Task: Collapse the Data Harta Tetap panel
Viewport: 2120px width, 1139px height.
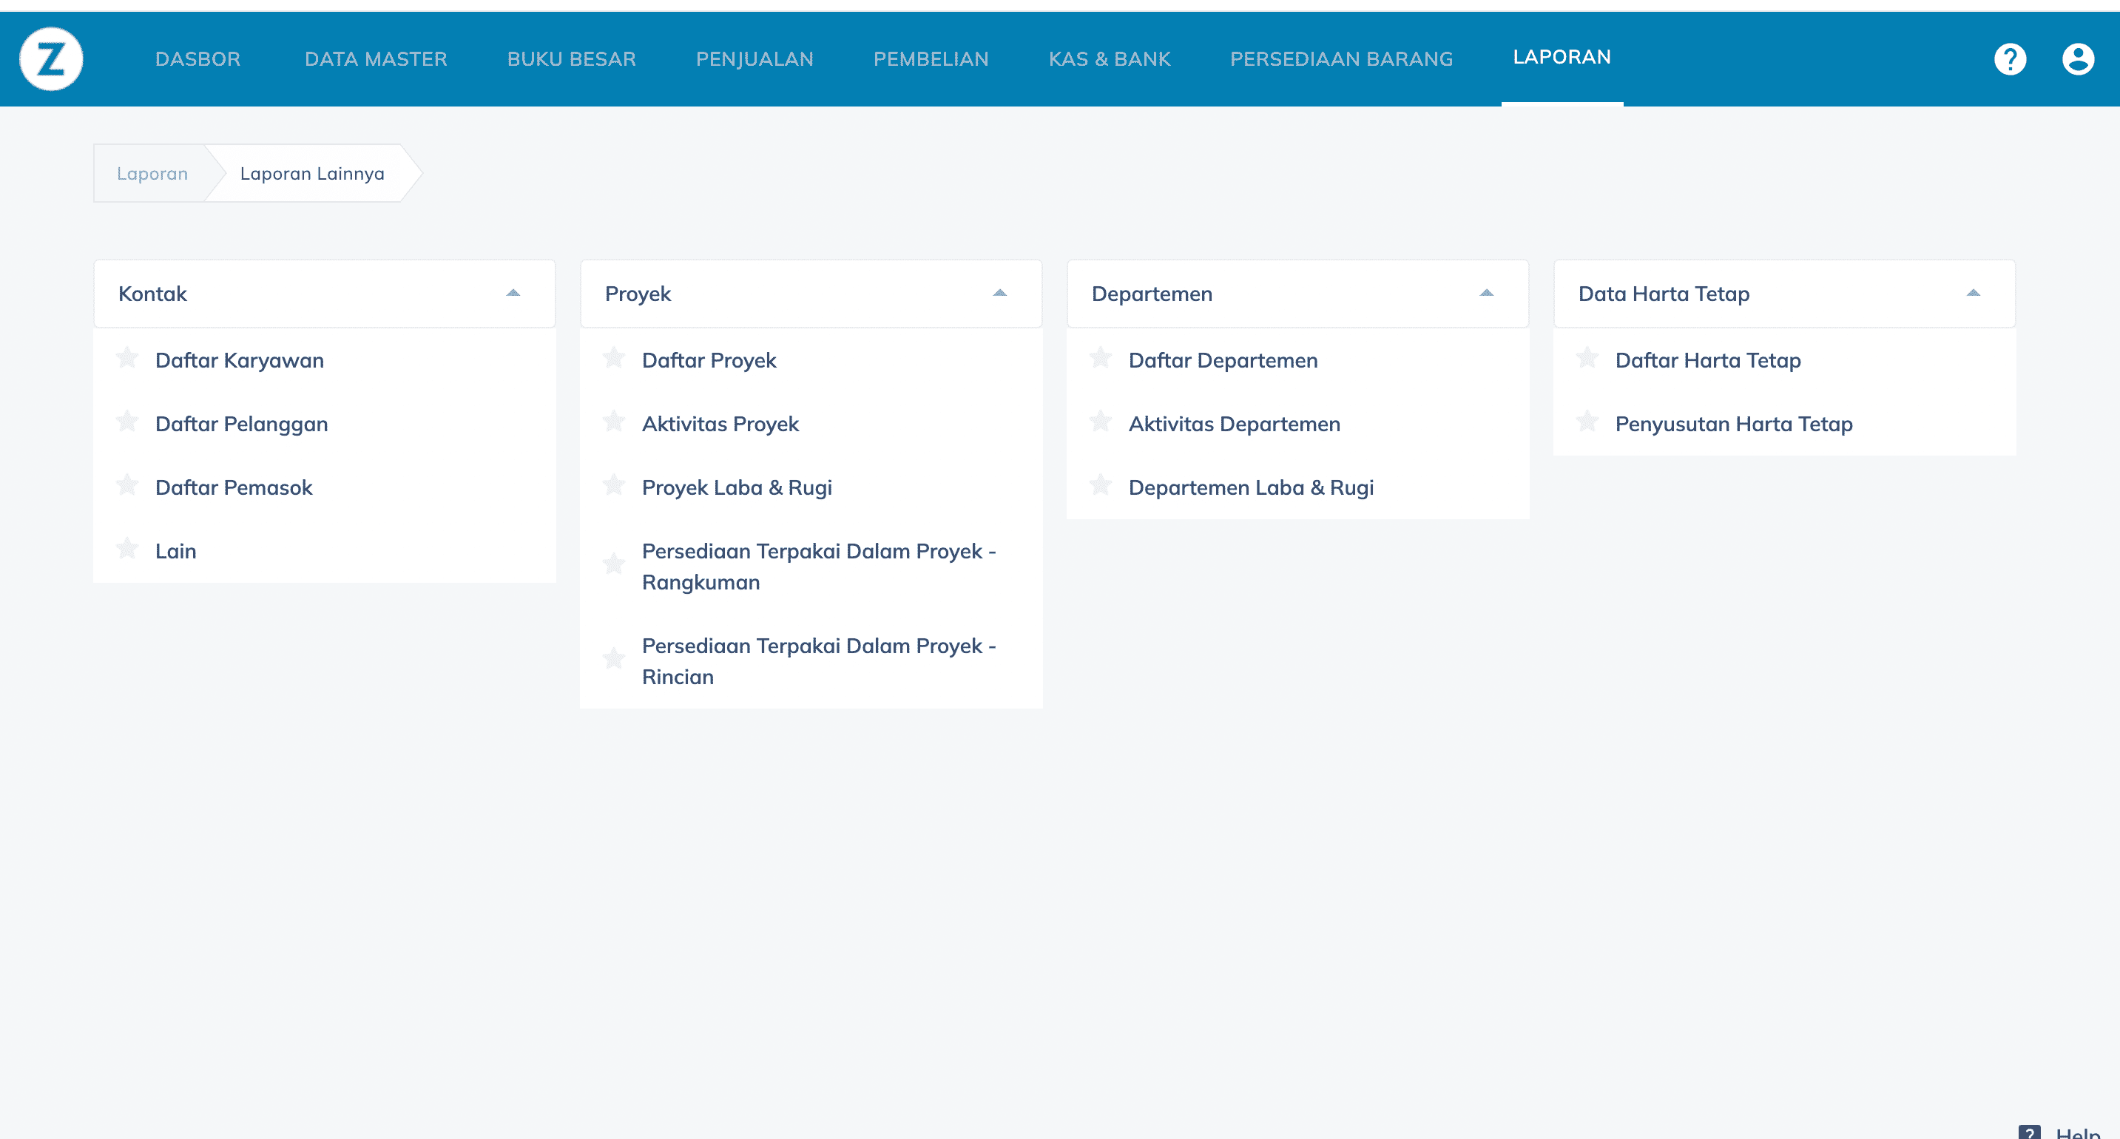Action: click(1974, 293)
